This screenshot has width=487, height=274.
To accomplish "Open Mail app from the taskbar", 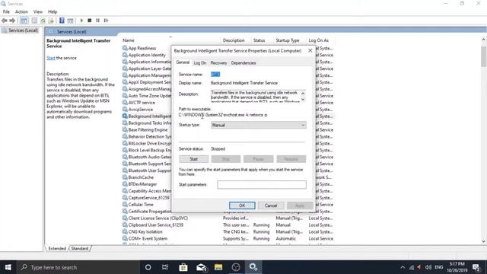I will pos(201,267).
